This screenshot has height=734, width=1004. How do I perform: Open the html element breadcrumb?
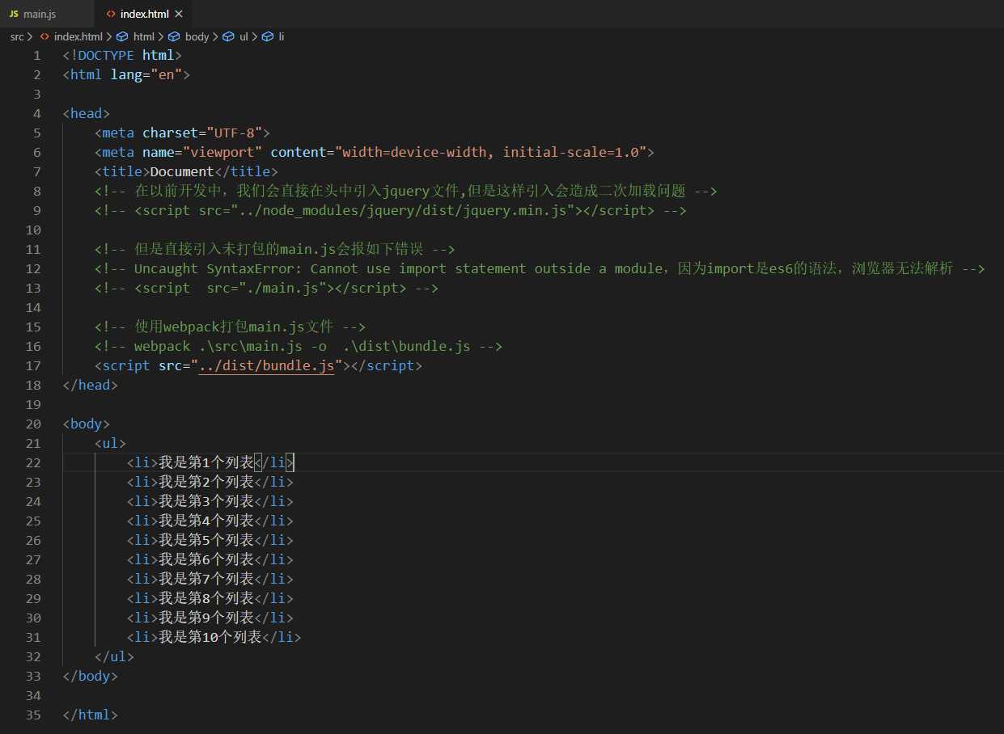(144, 36)
